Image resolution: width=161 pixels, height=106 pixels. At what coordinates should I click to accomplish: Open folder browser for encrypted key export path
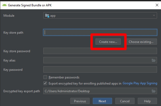(x=154, y=91)
